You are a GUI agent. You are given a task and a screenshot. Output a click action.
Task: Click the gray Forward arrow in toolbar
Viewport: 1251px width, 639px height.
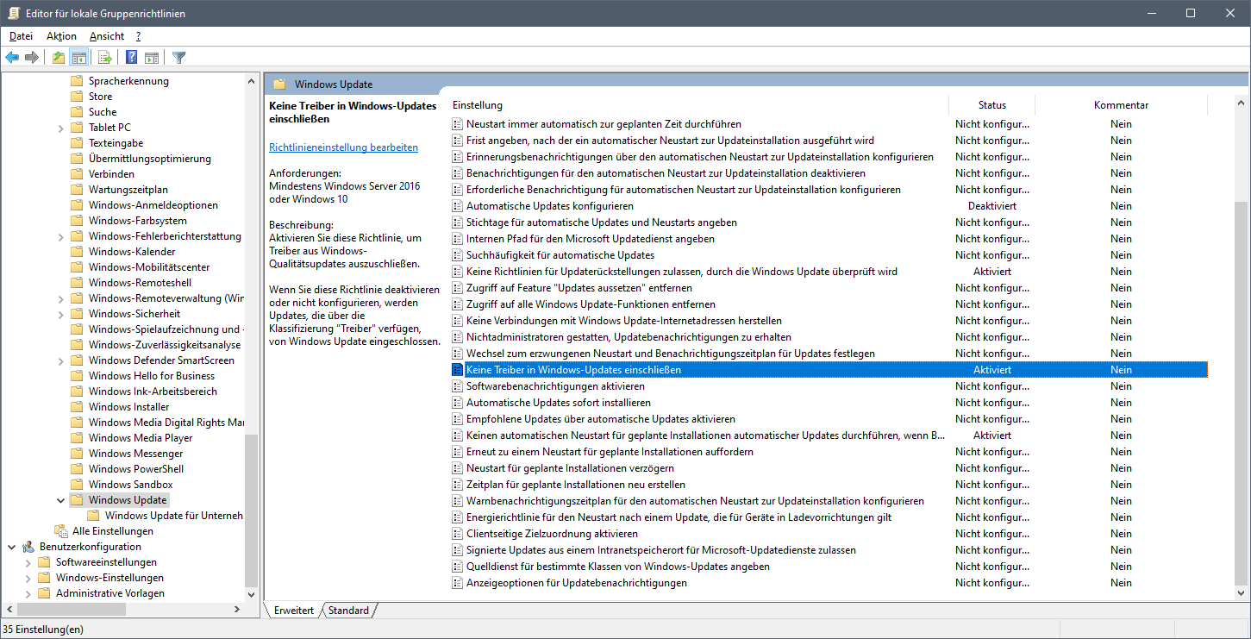32,58
